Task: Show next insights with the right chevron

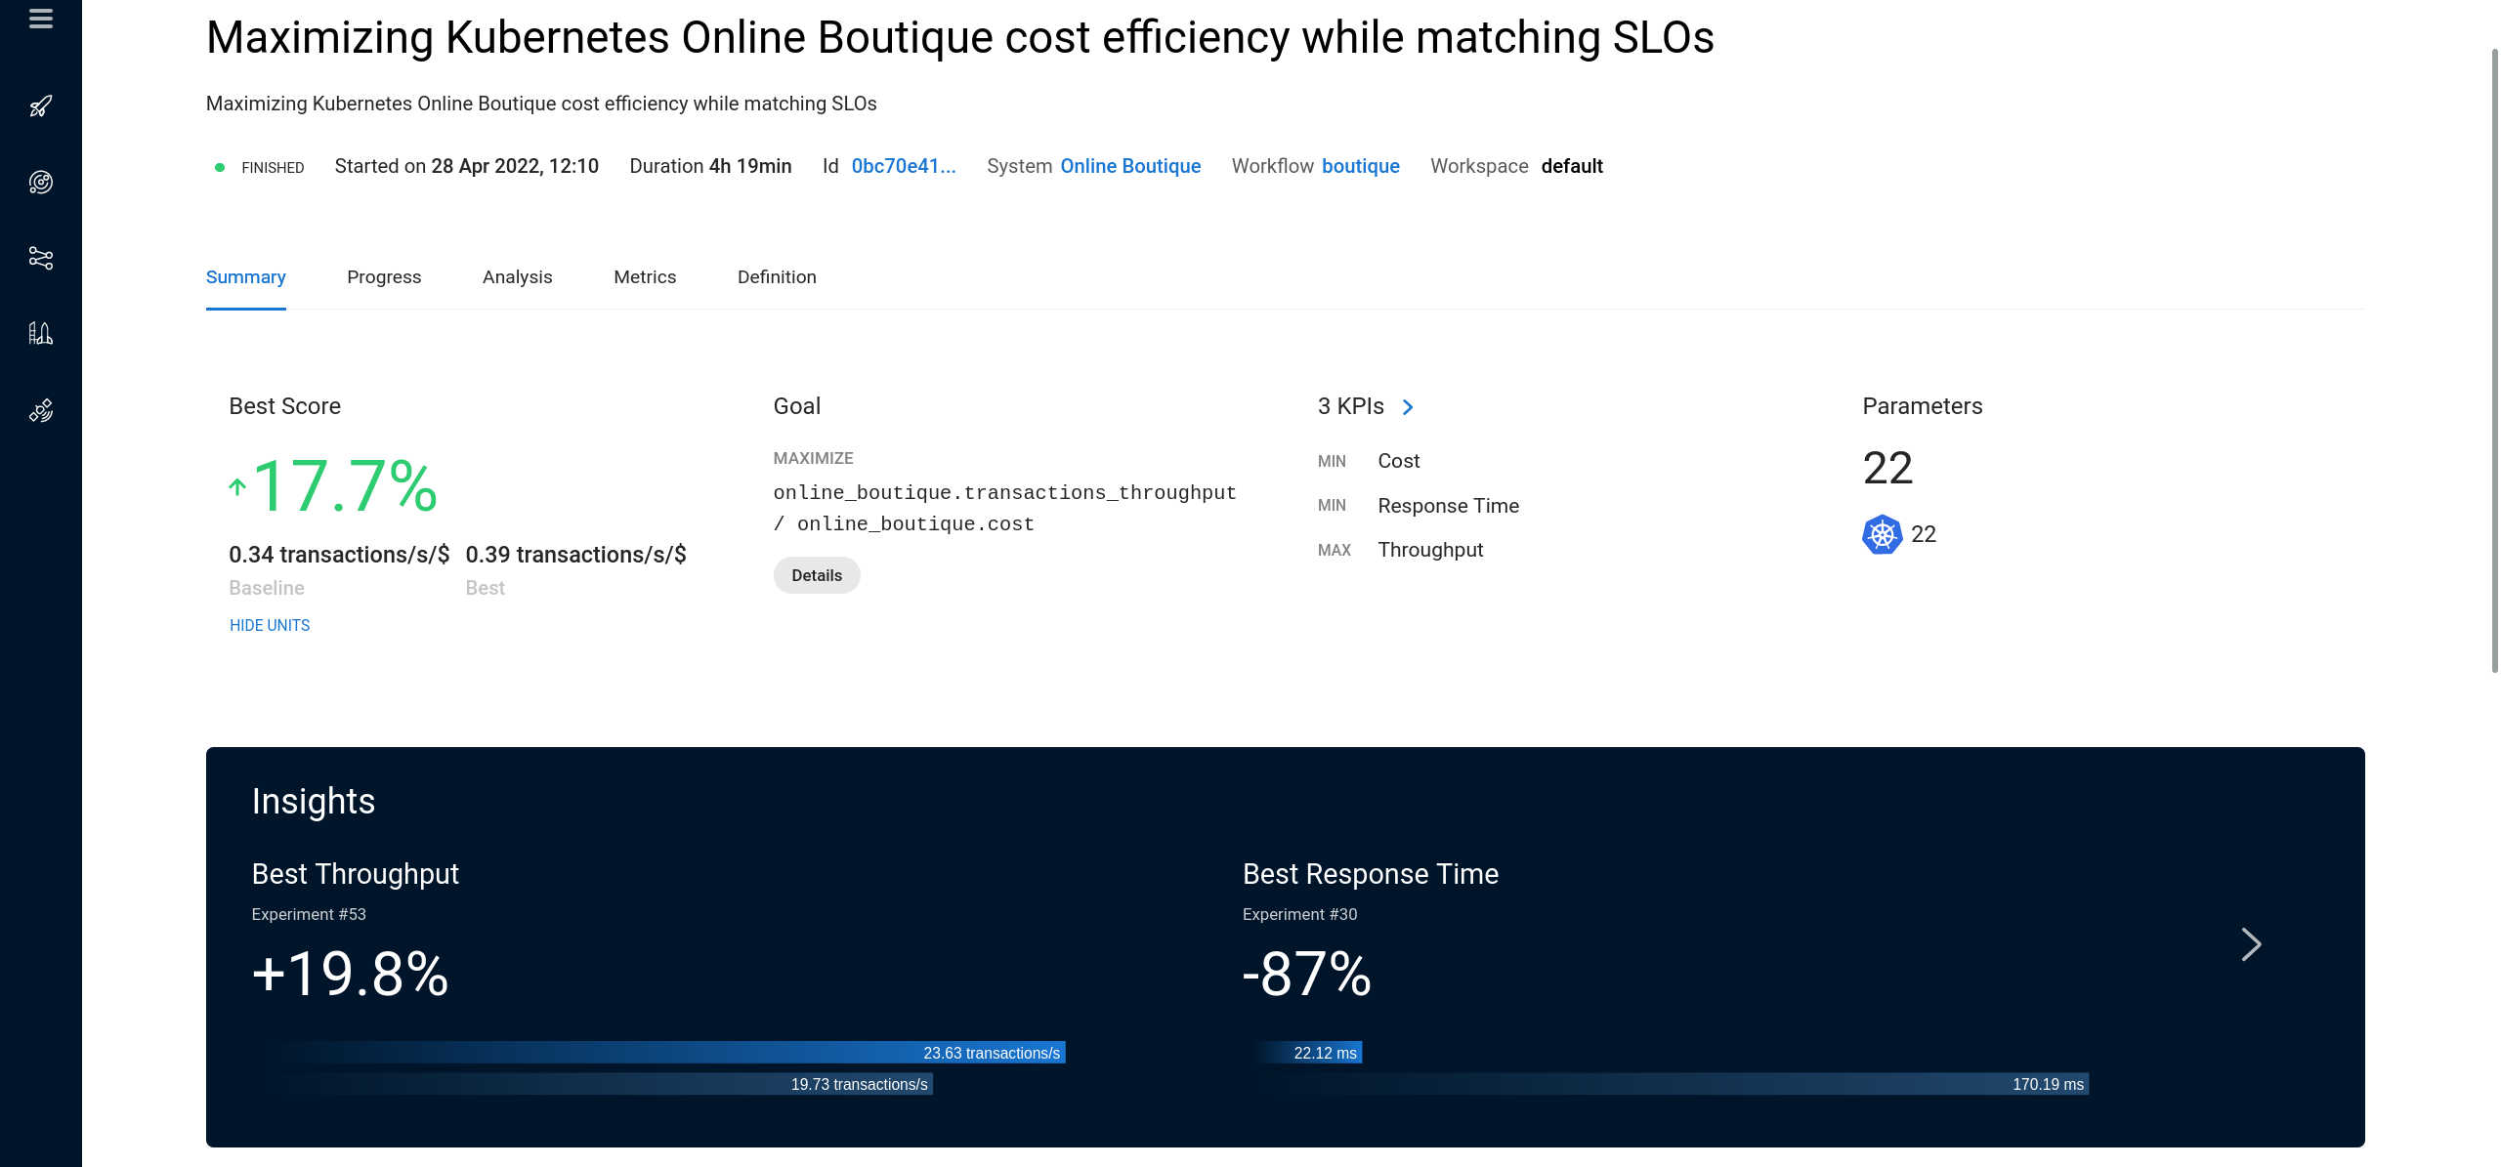Action: (x=2250, y=944)
